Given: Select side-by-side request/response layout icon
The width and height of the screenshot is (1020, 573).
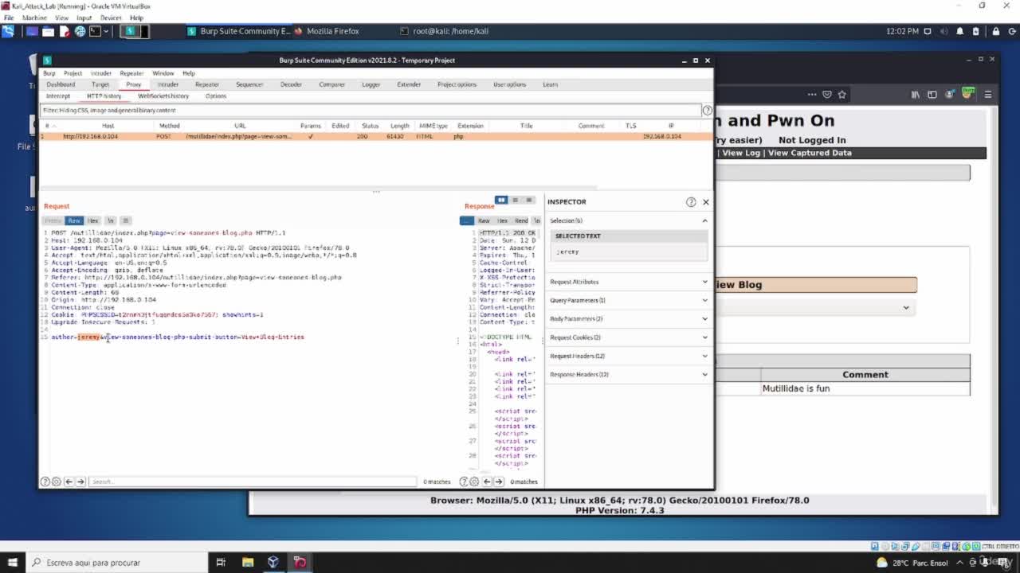Looking at the screenshot, I should [x=501, y=200].
